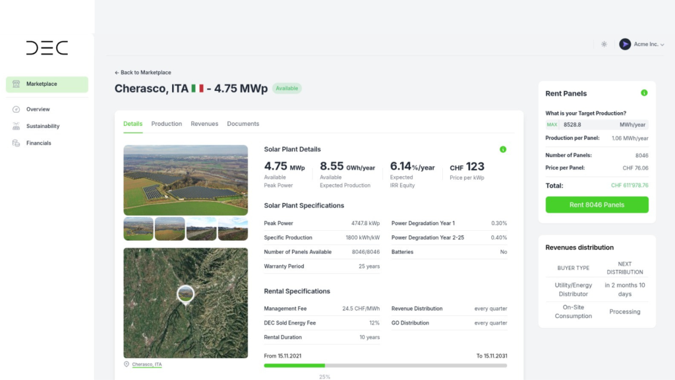Open the Documents tab
Viewport: 675px width, 380px height.
[x=243, y=124]
